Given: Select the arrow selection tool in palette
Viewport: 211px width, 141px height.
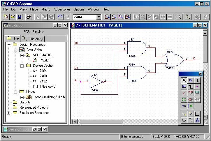Looking at the screenshot, I should pos(184,80).
